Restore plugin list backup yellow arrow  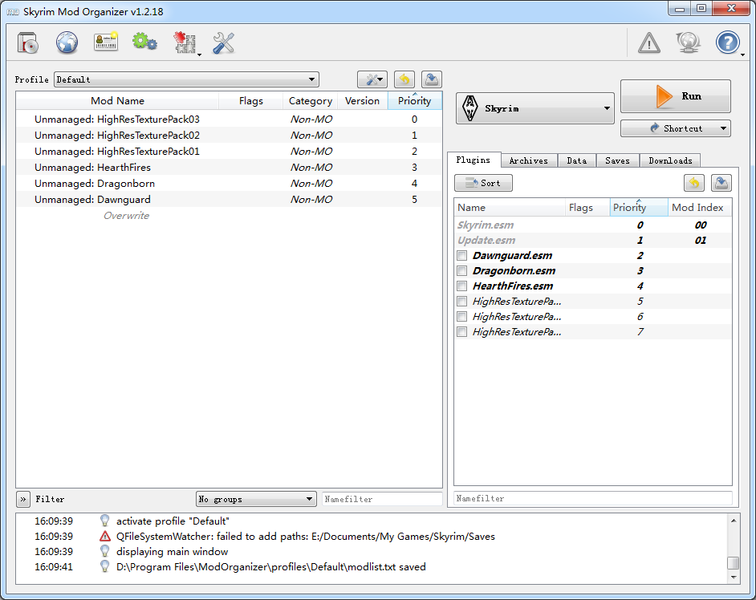pos(694,183)
